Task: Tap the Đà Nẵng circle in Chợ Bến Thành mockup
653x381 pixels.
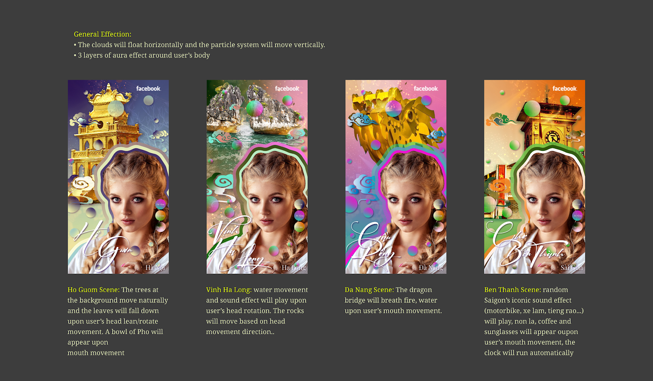Action: (x=577, y=216)
